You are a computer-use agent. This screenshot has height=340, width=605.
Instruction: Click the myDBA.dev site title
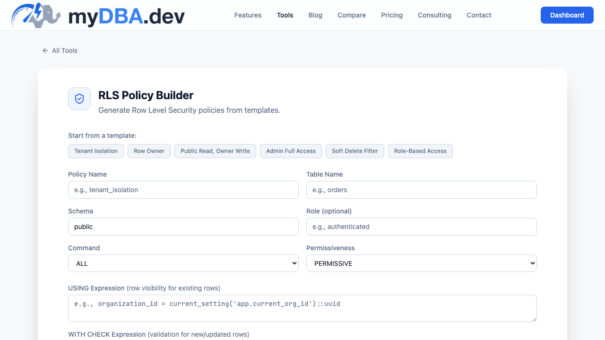[x=127, y=16]
